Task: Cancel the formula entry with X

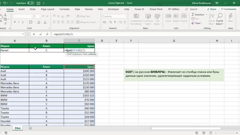Action: pos(34,34)
